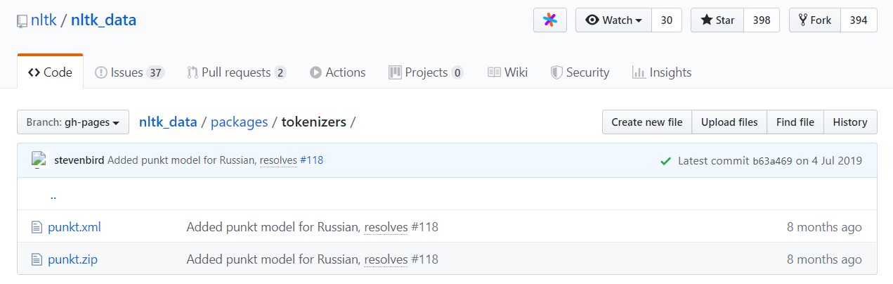The height and width of the screenshot is (284, 893).
Task: Expand the Branch: gh-pages selector
Action: (x=73, y=122)
